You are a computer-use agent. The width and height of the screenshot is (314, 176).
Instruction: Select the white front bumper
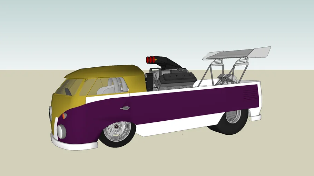74,144
